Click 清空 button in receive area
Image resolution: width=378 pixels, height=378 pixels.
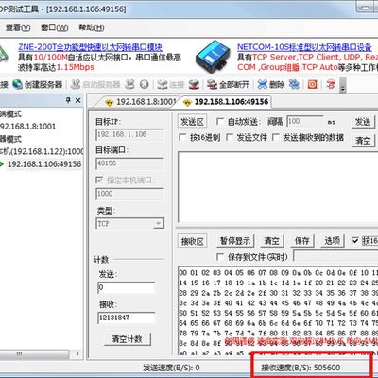[272, 241]
